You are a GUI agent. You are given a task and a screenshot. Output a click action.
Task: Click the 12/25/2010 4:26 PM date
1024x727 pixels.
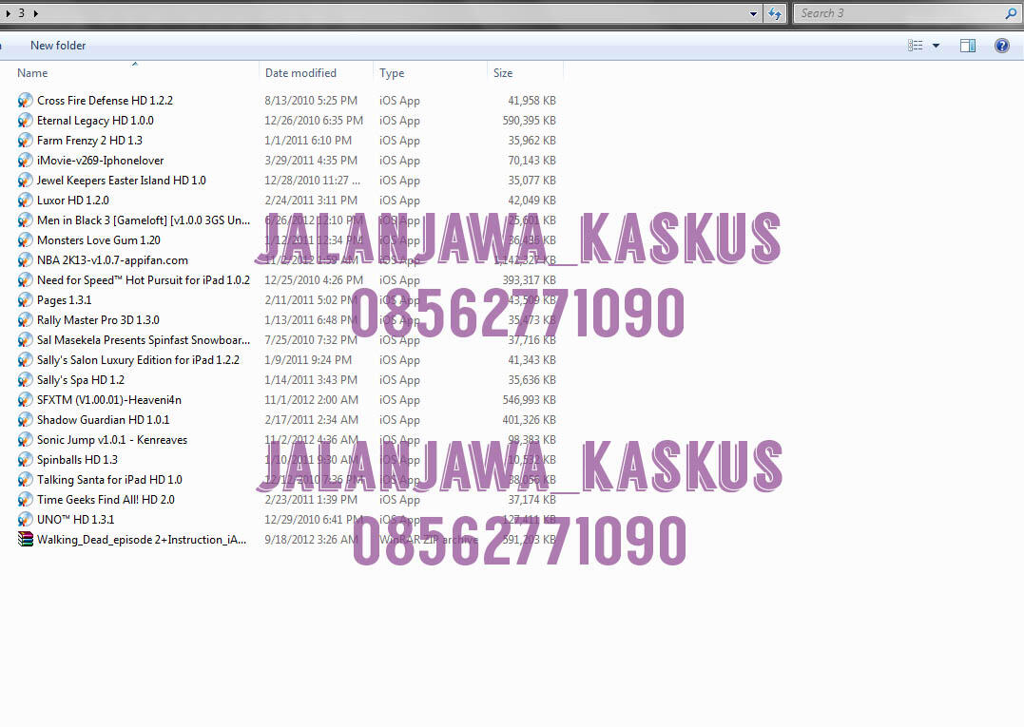tap(314, 280)
